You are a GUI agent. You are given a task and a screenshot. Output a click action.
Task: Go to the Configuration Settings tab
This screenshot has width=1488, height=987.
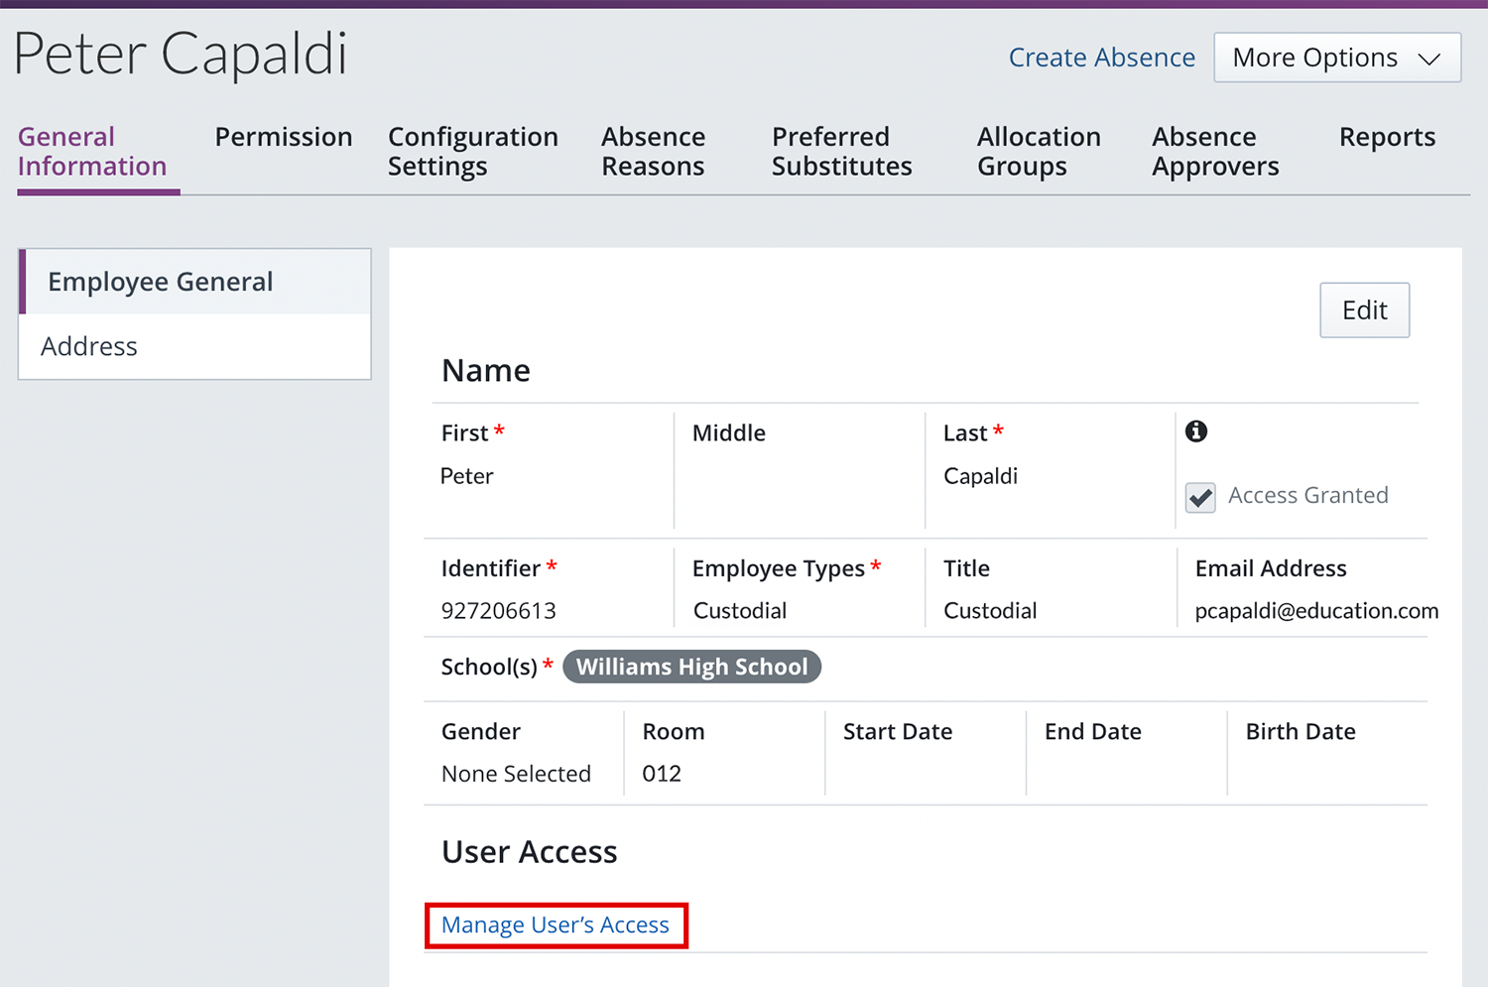click(473, 152)
